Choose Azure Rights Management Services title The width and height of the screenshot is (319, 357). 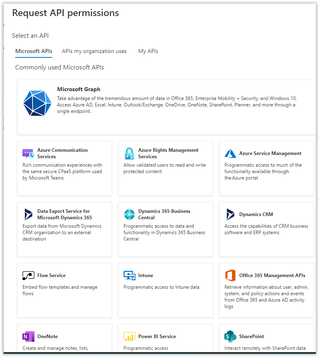(168, 153)
